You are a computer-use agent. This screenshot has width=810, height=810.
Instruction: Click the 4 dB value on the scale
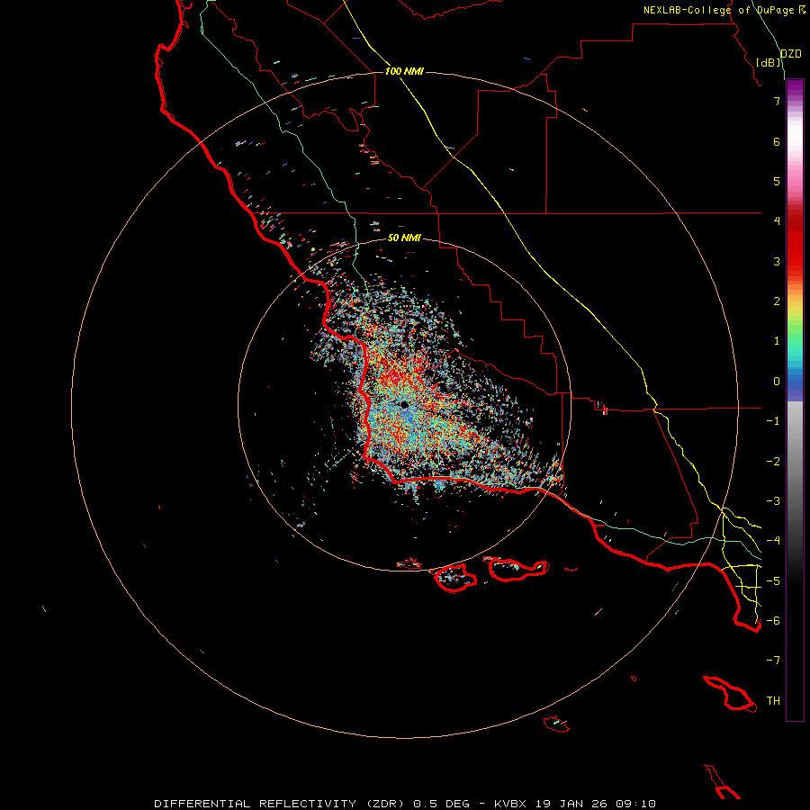click(777, 221)
